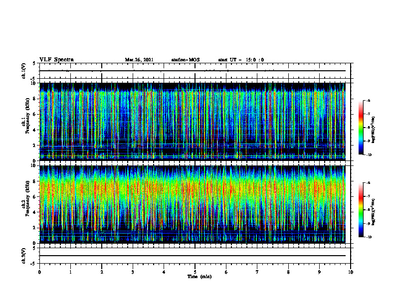The height and width of the screenshot is (305, 395).
Task: Click the ch.3 voltage waveform trace
Action: [193, 256]
